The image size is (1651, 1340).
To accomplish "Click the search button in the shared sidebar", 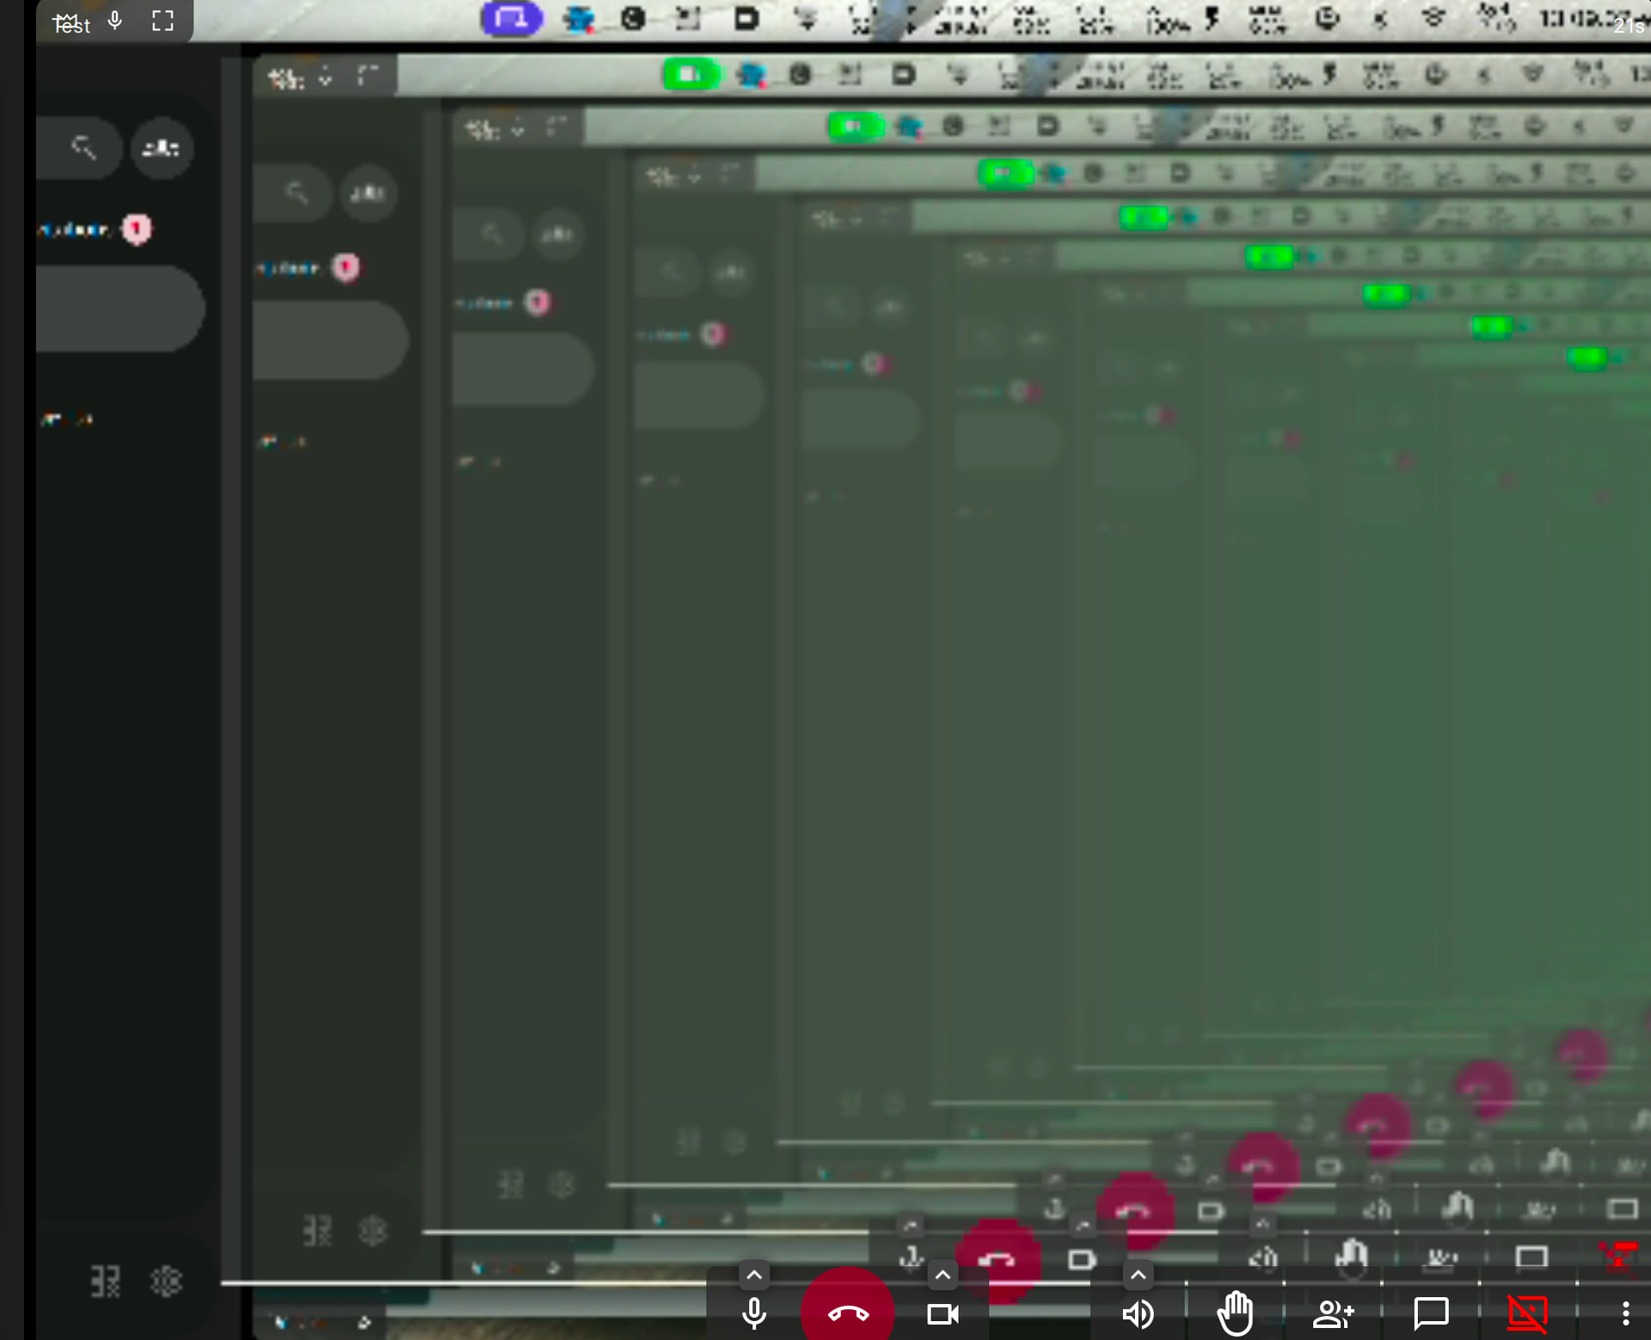I will (x=83, y=148).
